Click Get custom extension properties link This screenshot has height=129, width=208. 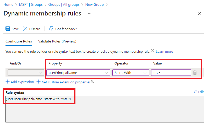tap(66, 82)
